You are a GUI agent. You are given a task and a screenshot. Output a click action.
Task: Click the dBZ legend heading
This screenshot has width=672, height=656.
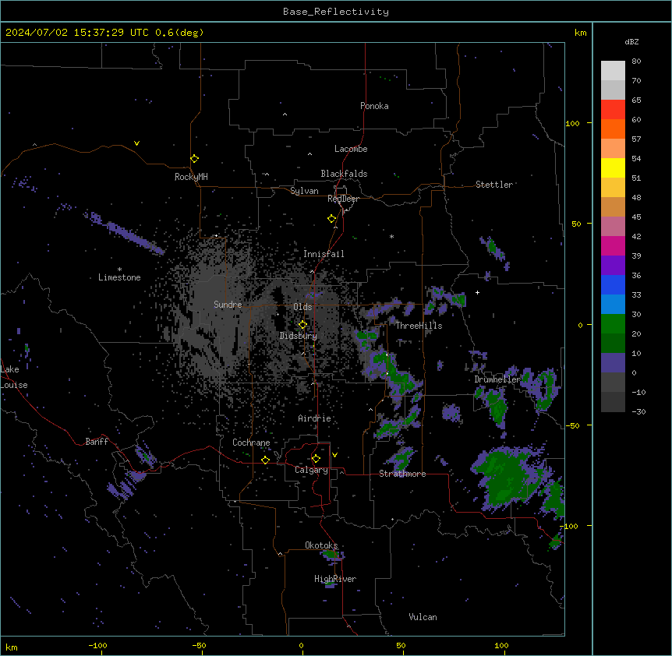(631, 41)
